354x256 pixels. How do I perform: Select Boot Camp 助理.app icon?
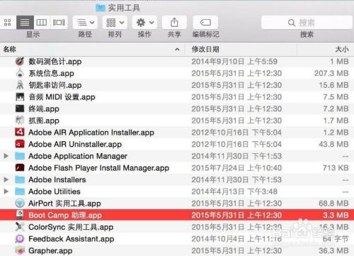pyautogui.click(x=20, y=215)
